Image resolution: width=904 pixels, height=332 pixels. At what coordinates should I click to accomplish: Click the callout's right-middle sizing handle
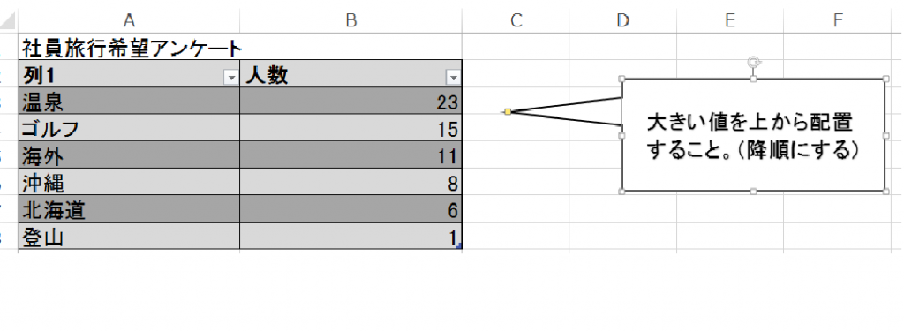[x=885, y=135]
